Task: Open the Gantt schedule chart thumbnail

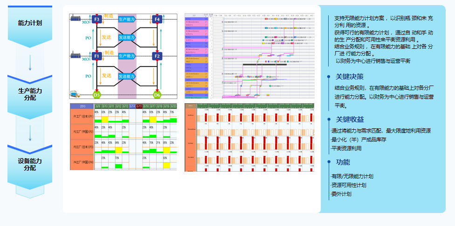Action: (249, 56)
